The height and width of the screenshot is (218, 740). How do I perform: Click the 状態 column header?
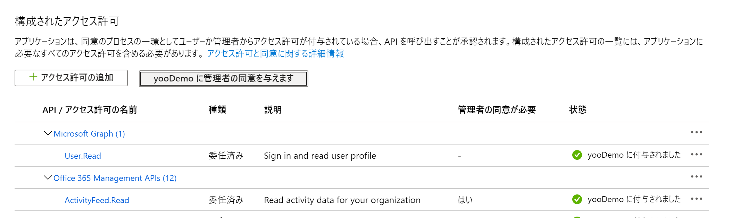[578, 110]
